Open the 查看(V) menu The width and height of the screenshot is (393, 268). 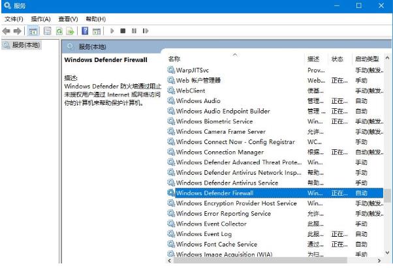pos(68,19)
